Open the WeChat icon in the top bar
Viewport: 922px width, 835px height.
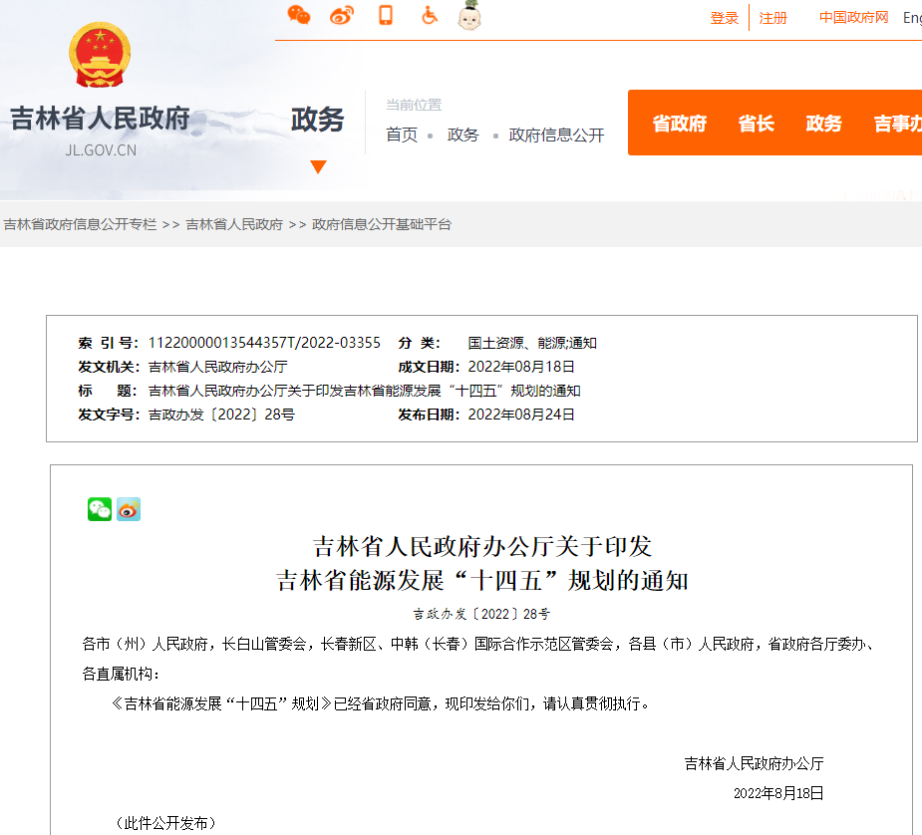click(x=299, y=16)
